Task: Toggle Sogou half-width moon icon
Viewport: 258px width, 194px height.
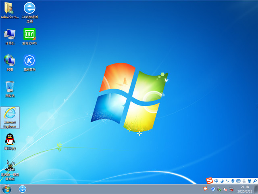Action: (x=222, y=181)
